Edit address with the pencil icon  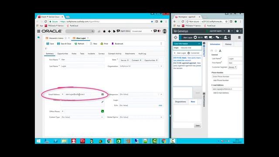pos(102,102)
